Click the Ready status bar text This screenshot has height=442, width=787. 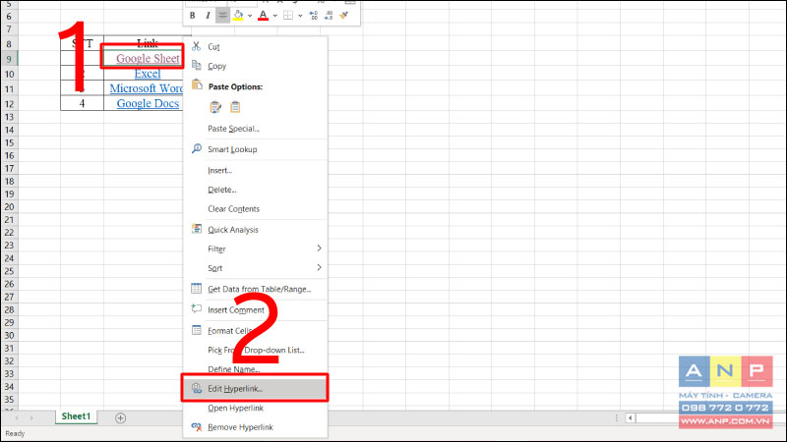tap(15, 434)
